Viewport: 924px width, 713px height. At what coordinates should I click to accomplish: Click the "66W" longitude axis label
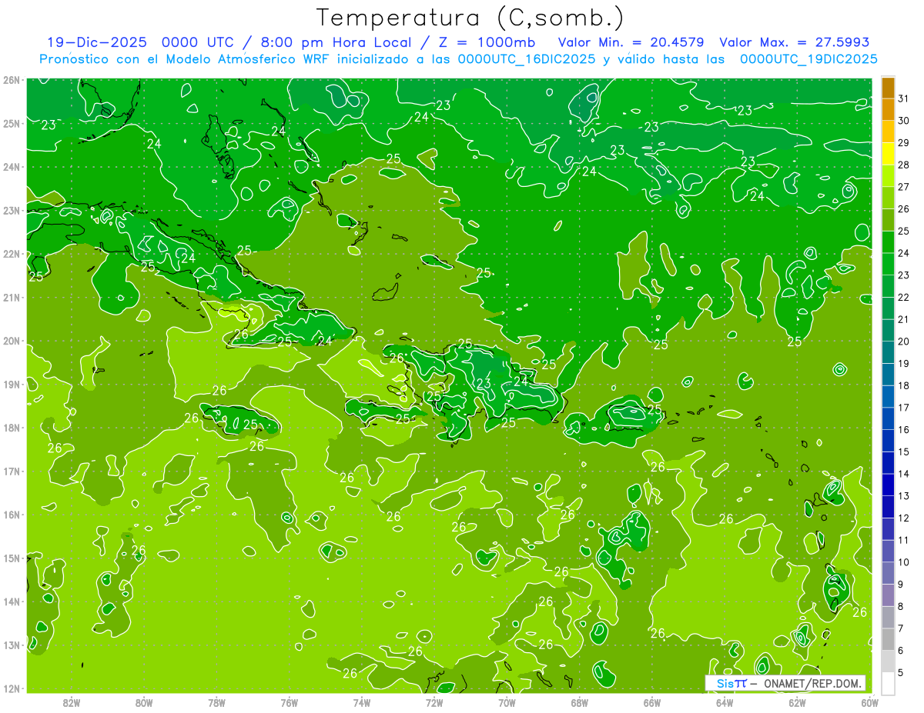651,703
